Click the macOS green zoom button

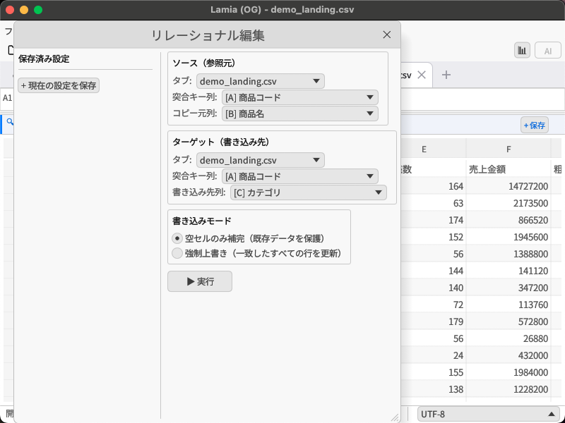click(x=38, y=10)
